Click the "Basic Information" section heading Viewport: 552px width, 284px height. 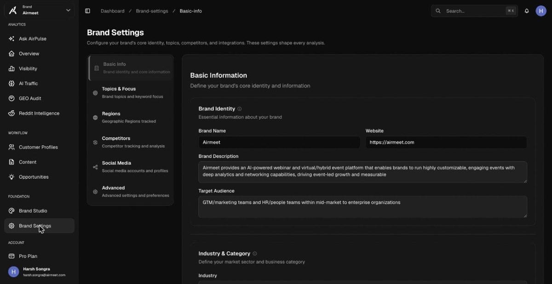[x=218, y=75]
